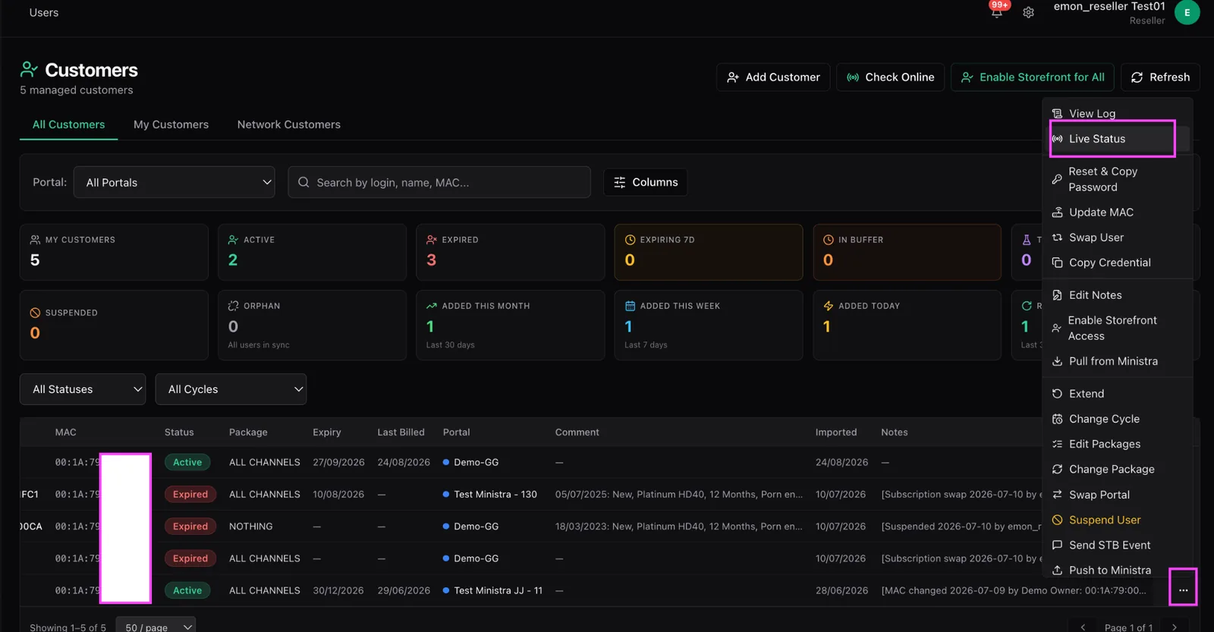
Task: Choose Push to Ministra
Action: pyautogui.click(x=1118, y=570)
